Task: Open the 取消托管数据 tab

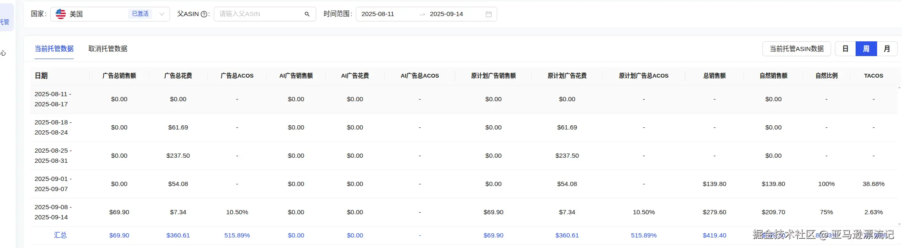Action: click(x=108, y=49)
